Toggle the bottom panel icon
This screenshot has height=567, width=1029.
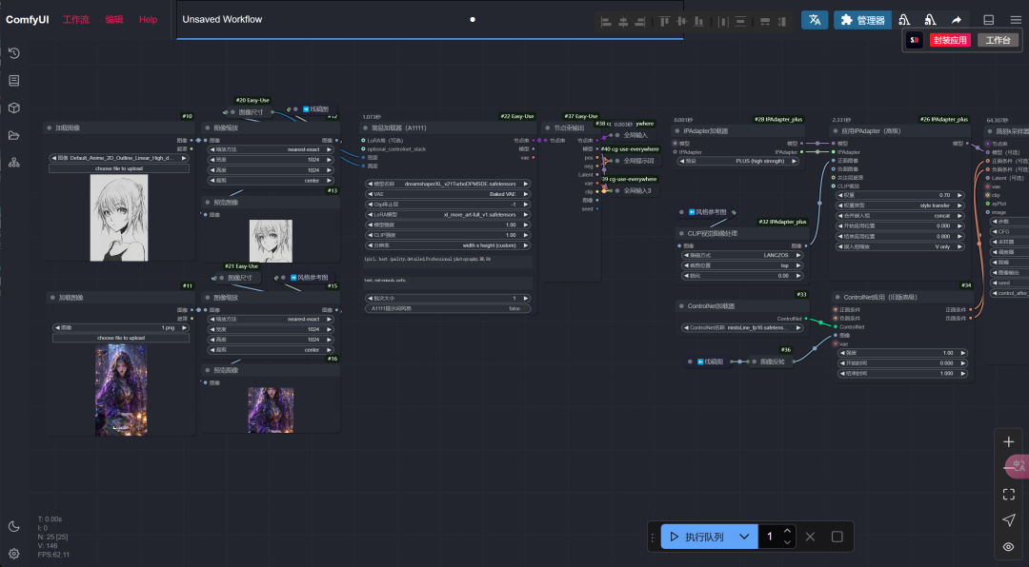[988, 20]
